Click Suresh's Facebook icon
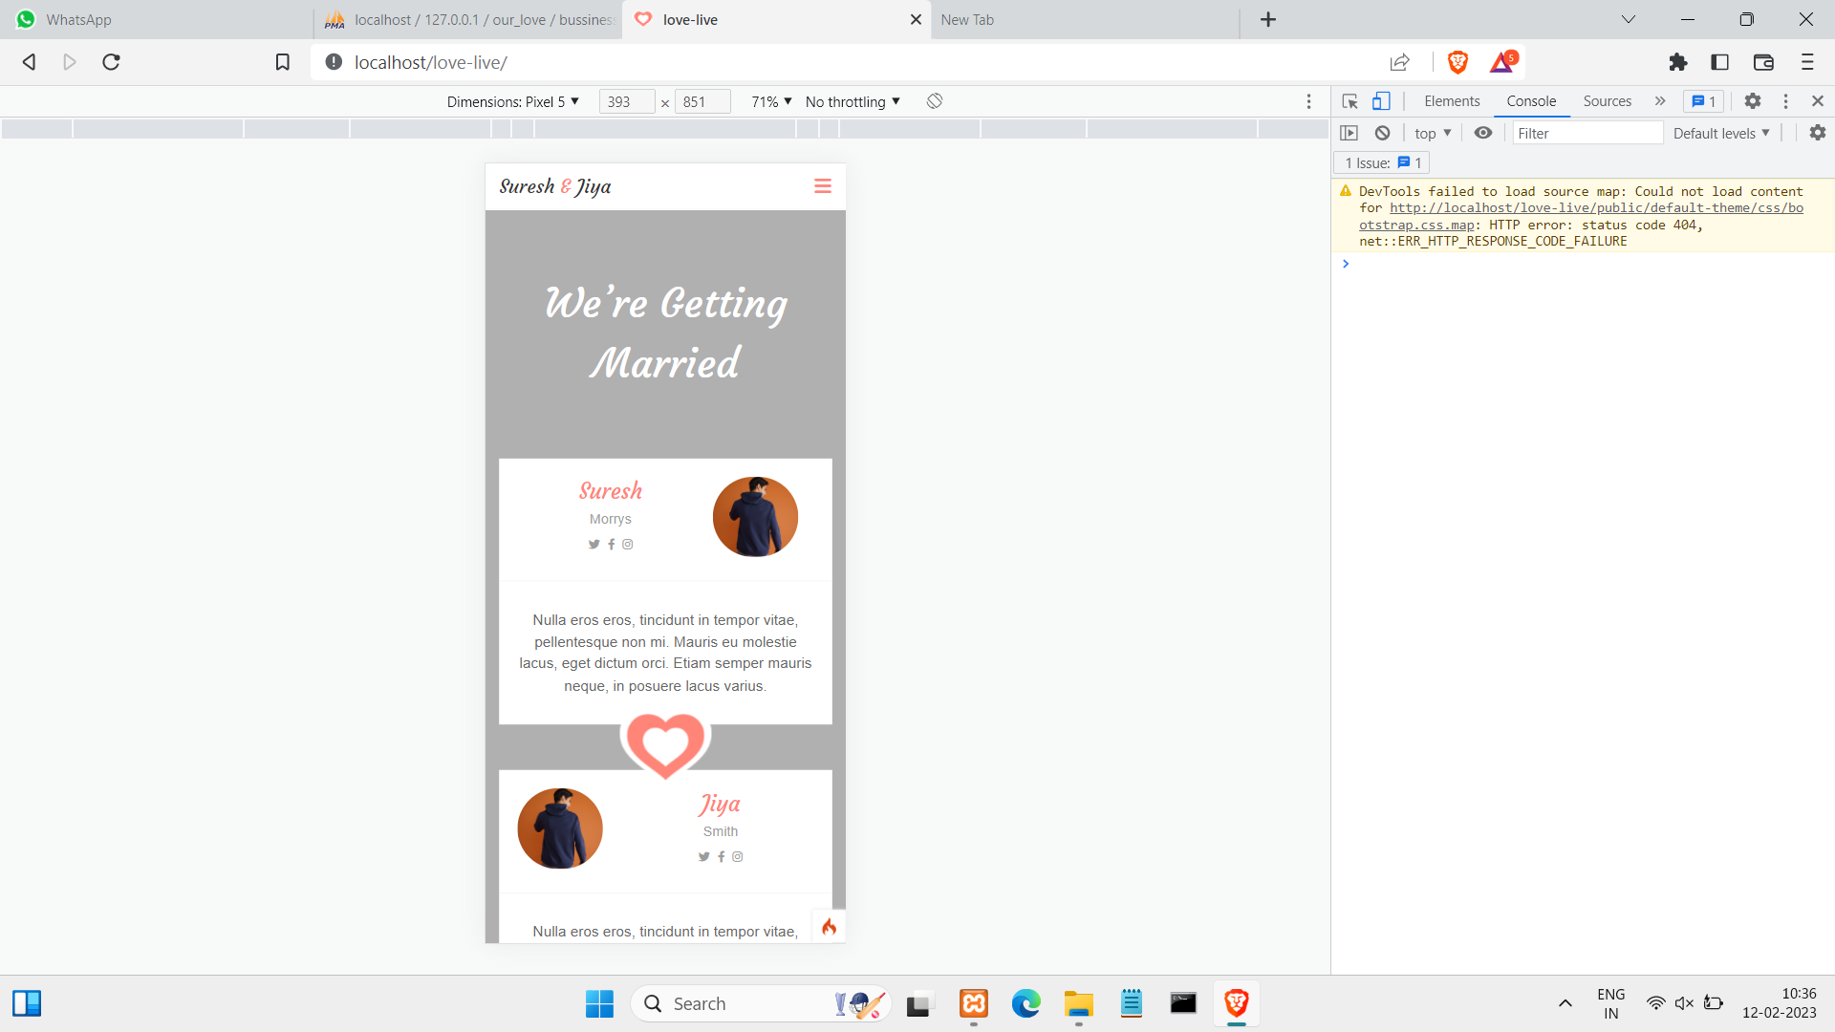 point(612,545)
